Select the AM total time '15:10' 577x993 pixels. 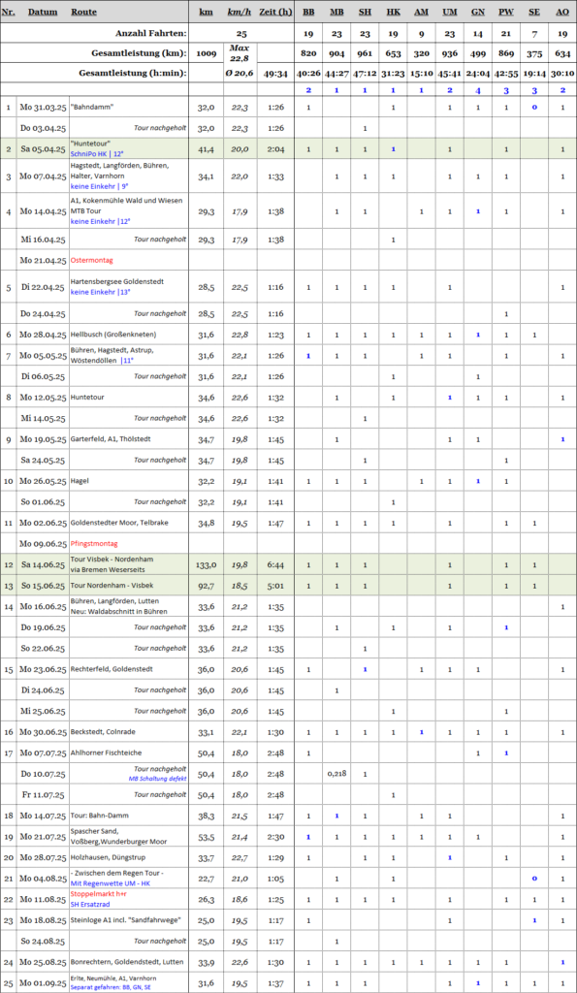click(x=421, y=73)
